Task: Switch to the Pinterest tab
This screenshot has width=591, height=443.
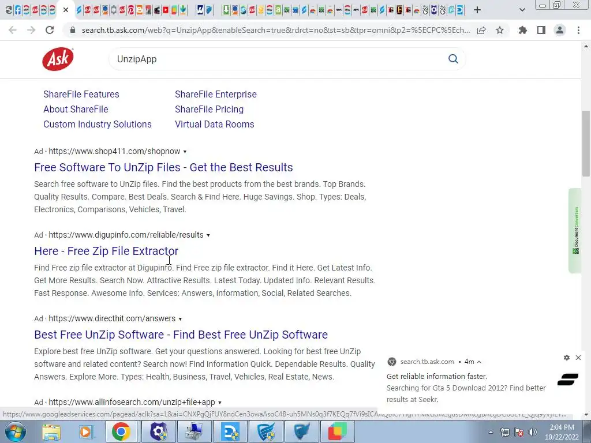Action: click(131, 10)
